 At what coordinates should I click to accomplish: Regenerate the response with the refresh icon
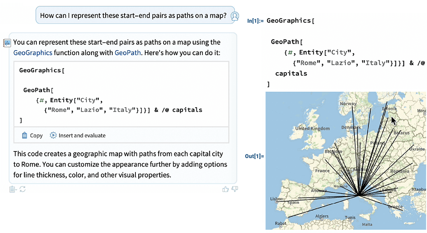(x=23, y=189)
